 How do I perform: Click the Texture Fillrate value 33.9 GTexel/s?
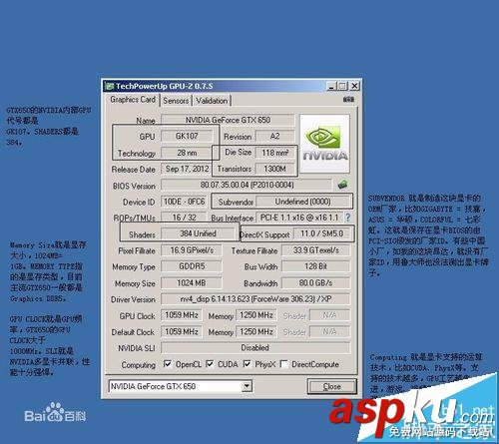[x=315, y=250]
